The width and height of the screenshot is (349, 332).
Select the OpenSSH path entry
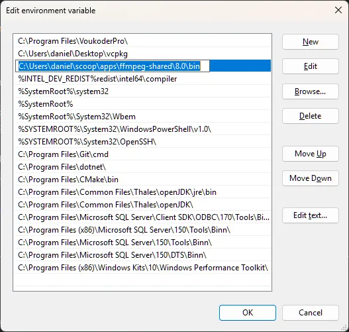pyautogui.click(x=142, y=142)
